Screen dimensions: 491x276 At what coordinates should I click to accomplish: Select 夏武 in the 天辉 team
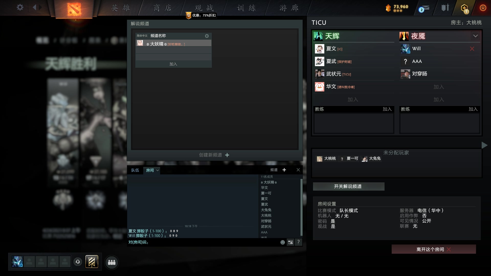[x=354, y=62]
